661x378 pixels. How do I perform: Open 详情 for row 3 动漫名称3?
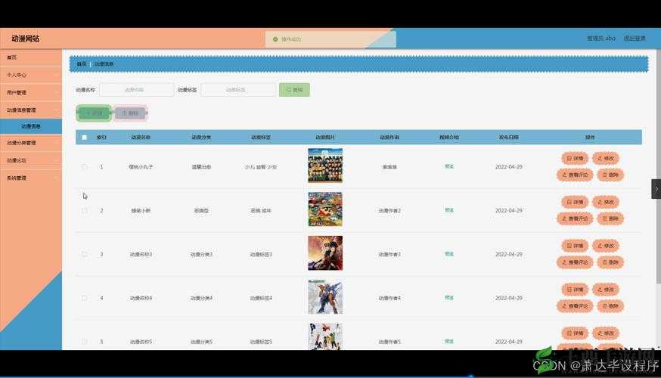[x=575, y=246]
